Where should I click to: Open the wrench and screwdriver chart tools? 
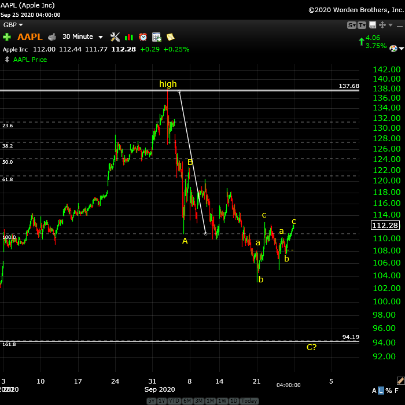coord(115,37)
